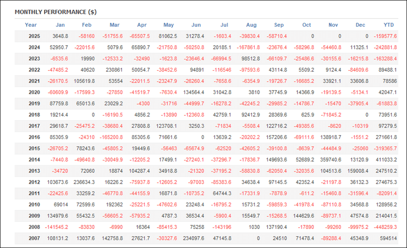Click the YTD column header
Image resolution: width=407 pixels, height=248 pixels.
(388, 25)
